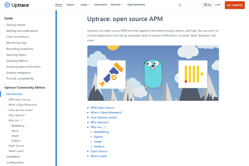
Task: Open Querying Metrics guide
Action: pos(17,61)
